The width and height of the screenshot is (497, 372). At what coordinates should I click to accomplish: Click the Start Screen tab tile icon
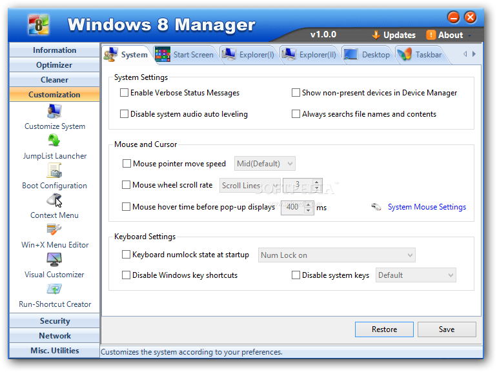pyautogui.click(x=163, y=54)
